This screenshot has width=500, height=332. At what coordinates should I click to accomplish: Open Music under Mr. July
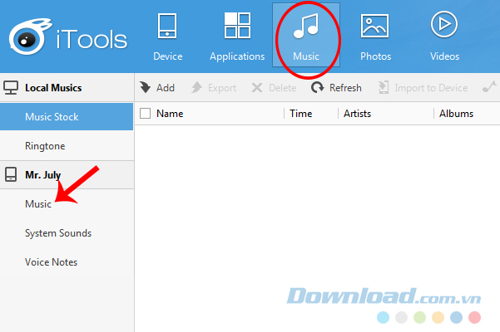[67, 204]
